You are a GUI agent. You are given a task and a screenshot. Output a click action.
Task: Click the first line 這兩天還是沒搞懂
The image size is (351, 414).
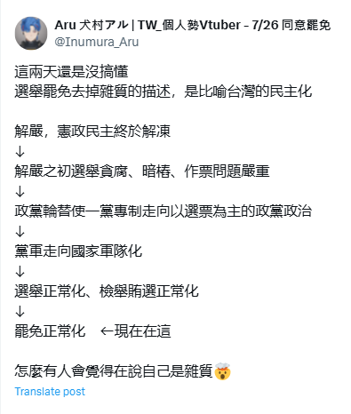click(71, 72)
